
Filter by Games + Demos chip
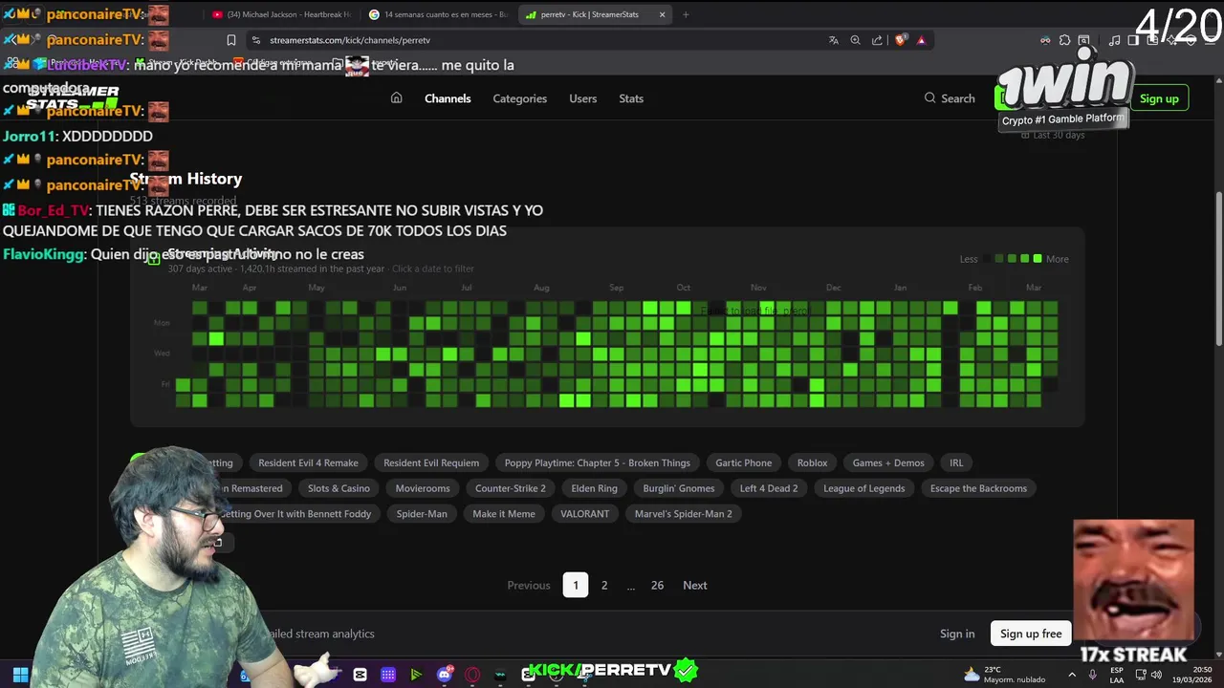coord(888,462)
